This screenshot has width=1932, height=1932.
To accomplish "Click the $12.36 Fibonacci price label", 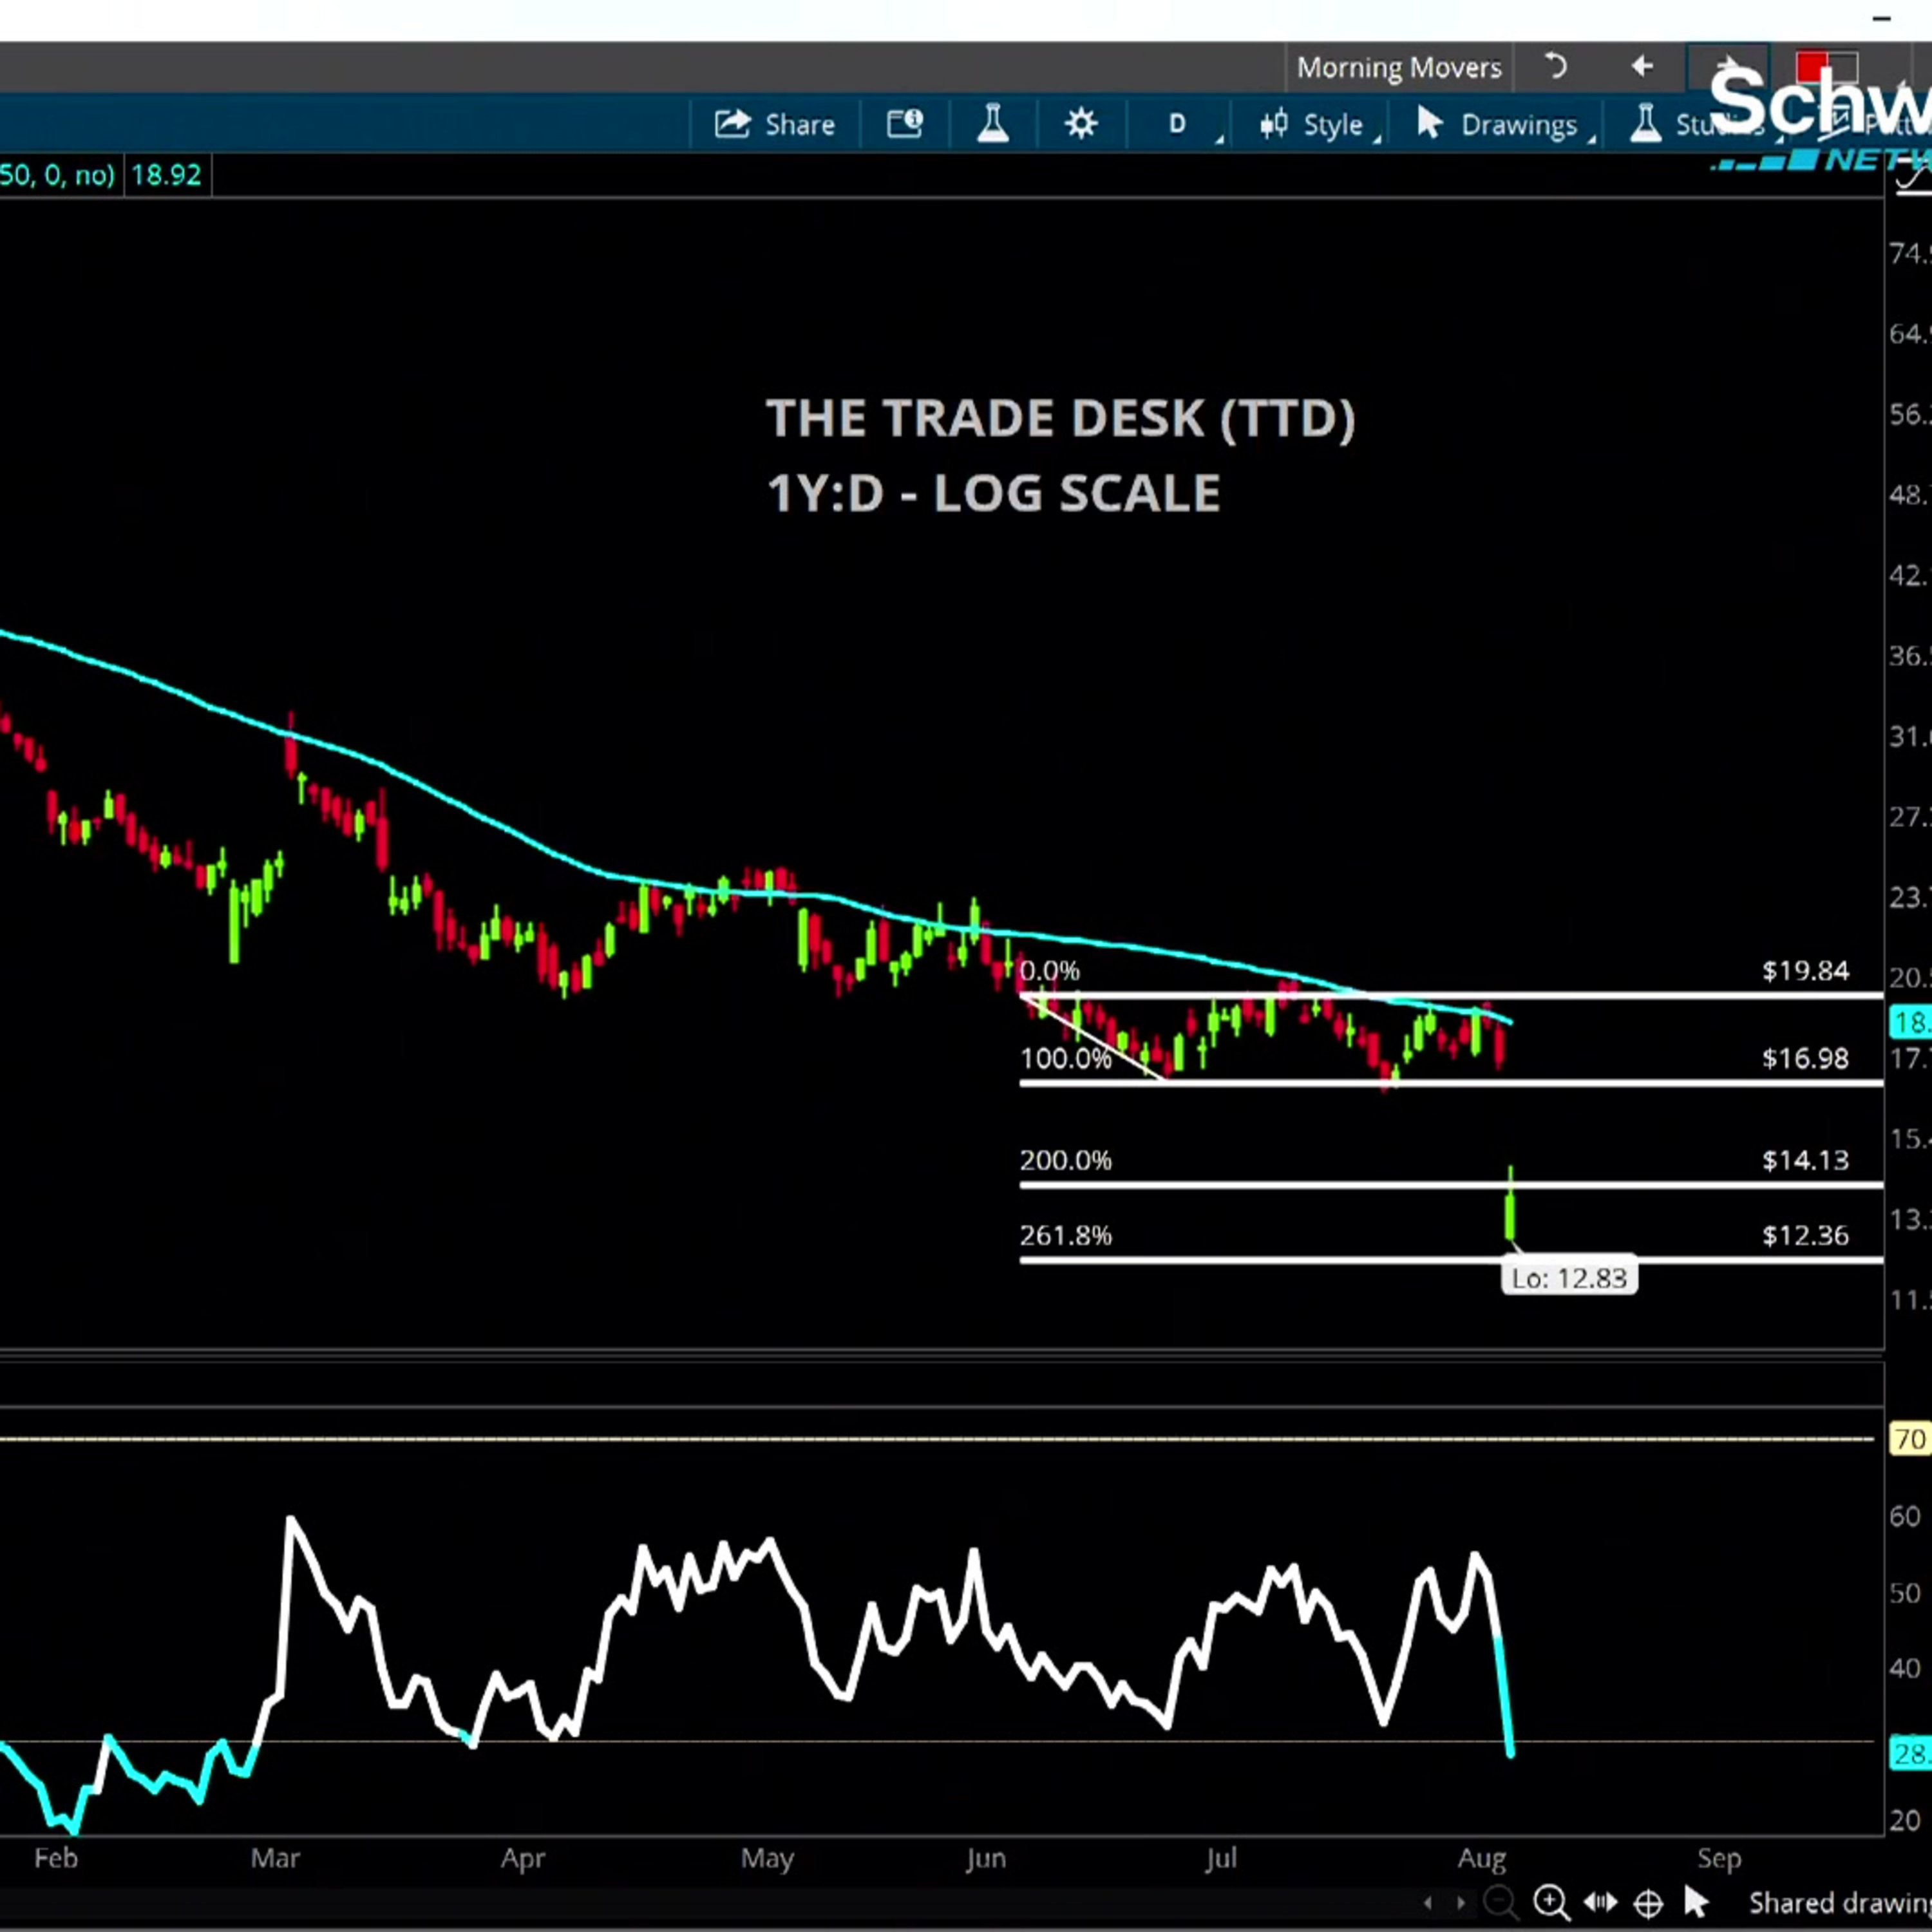I will [x=1805, y=1235].
